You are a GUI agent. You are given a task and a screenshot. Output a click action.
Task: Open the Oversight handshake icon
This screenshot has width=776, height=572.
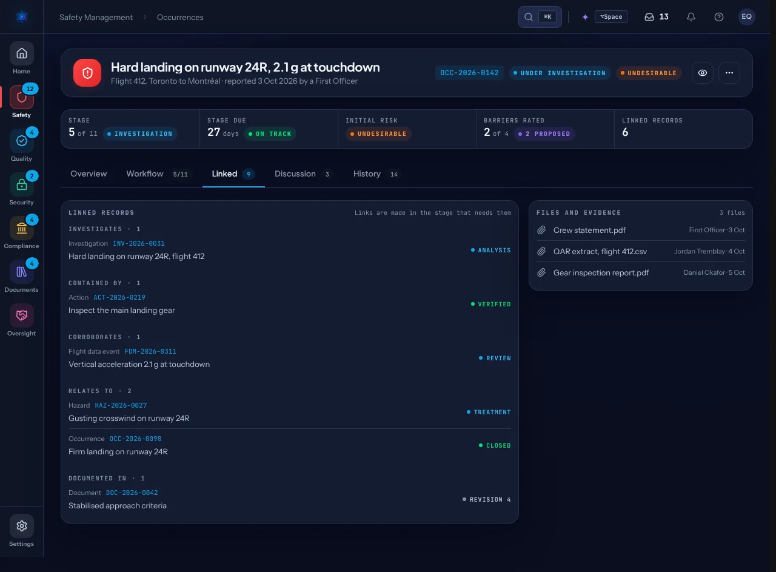21,315
